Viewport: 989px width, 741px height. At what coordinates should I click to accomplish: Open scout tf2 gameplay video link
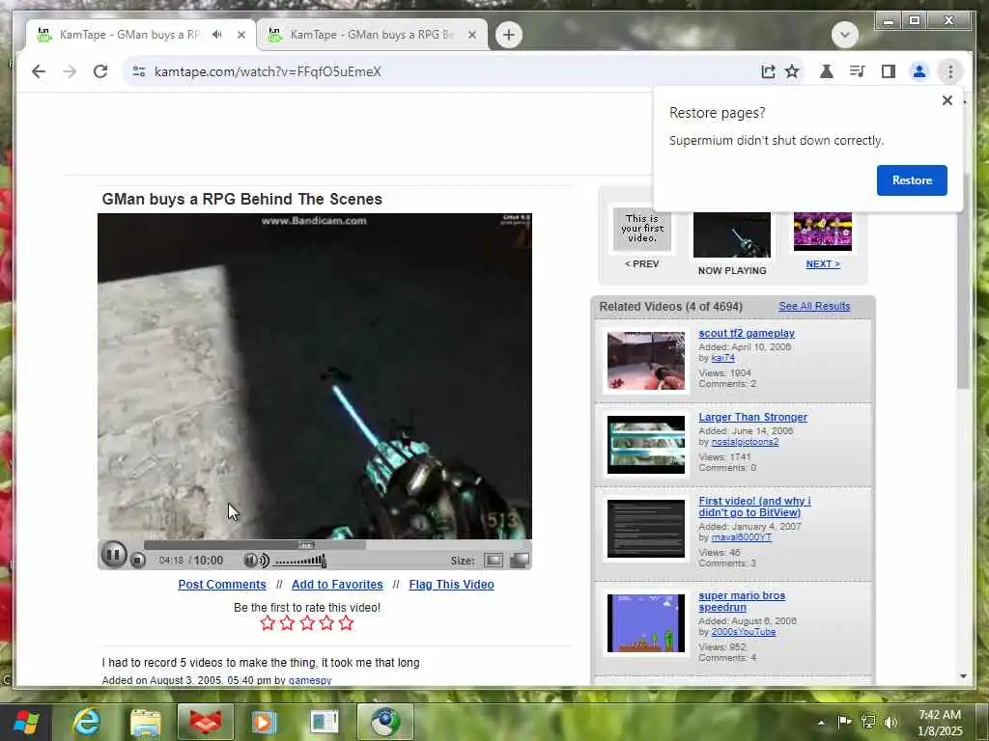(747, 333)
